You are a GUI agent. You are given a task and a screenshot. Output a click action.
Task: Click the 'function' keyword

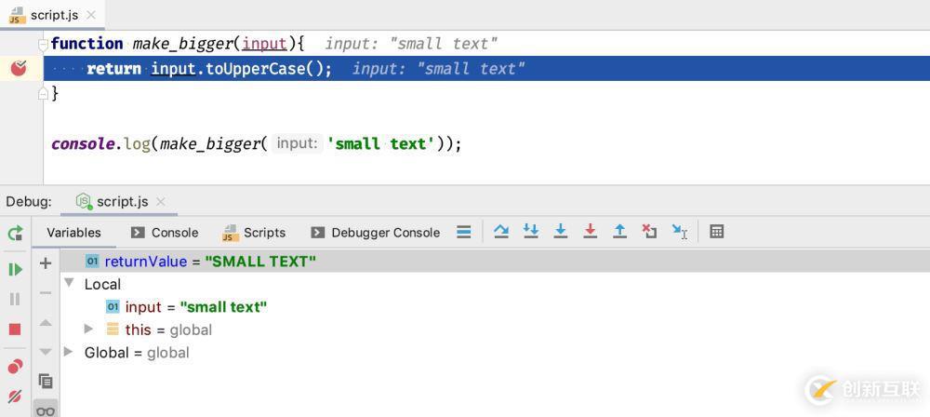[x=86, y=44]
